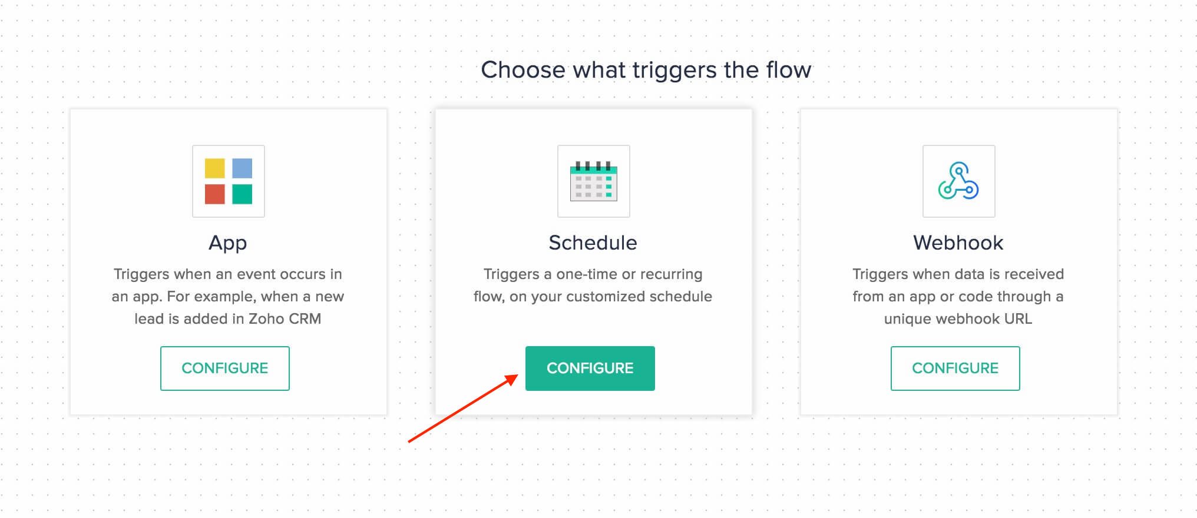This screenshot has height=518, width=1197.
Task: Click the red arrow annotation
Action: coord(462,409)
